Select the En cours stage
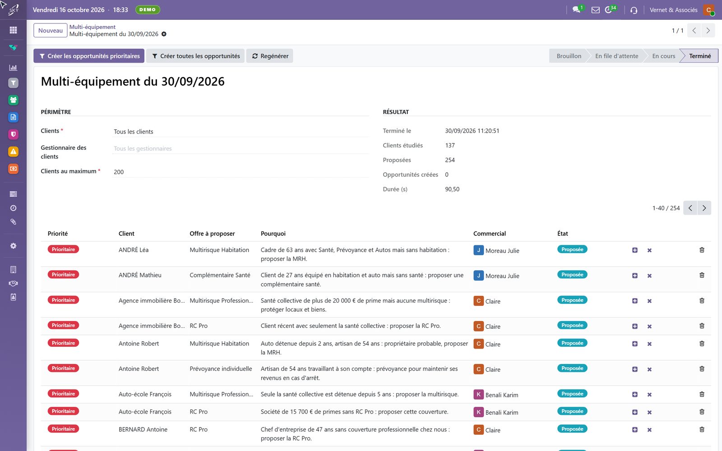The image size is (722, 451). (663, 56)
